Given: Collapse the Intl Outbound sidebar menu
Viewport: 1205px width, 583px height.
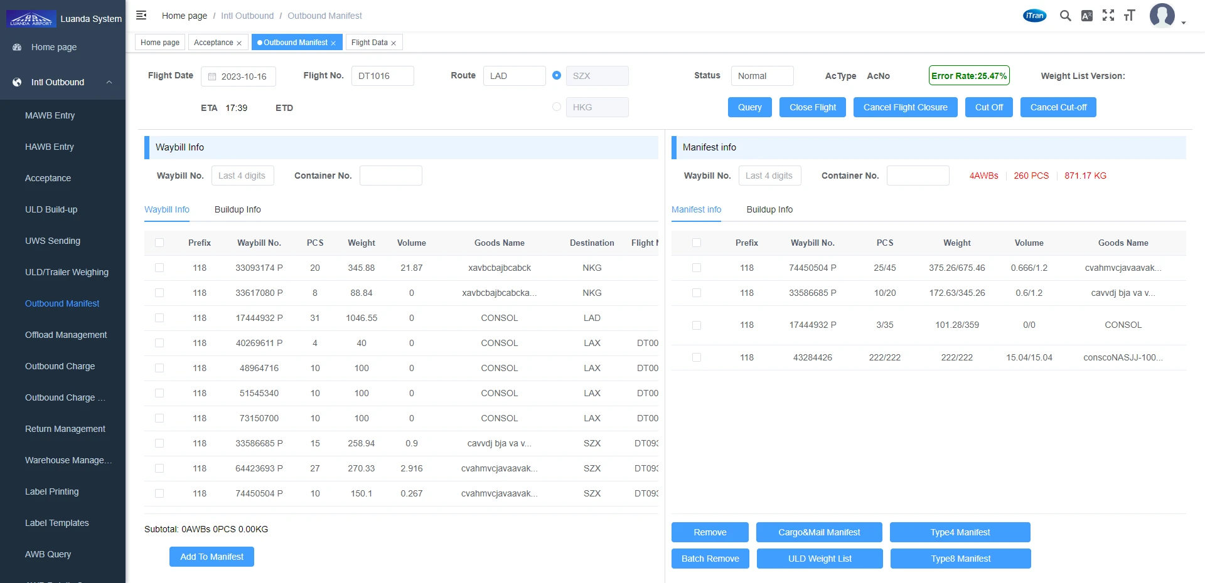Looking at the screenshot, I should click(109, 82).
